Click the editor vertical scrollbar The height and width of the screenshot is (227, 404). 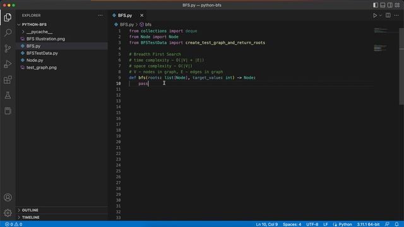point(401,66)
